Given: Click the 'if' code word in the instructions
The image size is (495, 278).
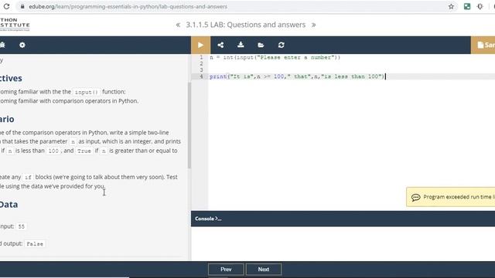Looking at the screenshot, I should coord(28,177).
